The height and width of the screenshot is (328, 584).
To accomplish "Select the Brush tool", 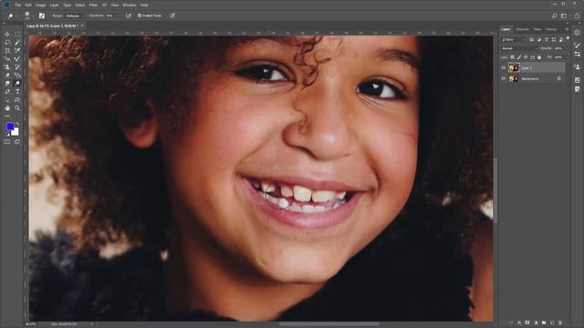I will (17, 58).
